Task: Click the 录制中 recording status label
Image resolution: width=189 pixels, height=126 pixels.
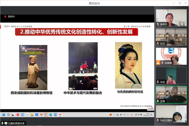Action: (x=11, y=17)
